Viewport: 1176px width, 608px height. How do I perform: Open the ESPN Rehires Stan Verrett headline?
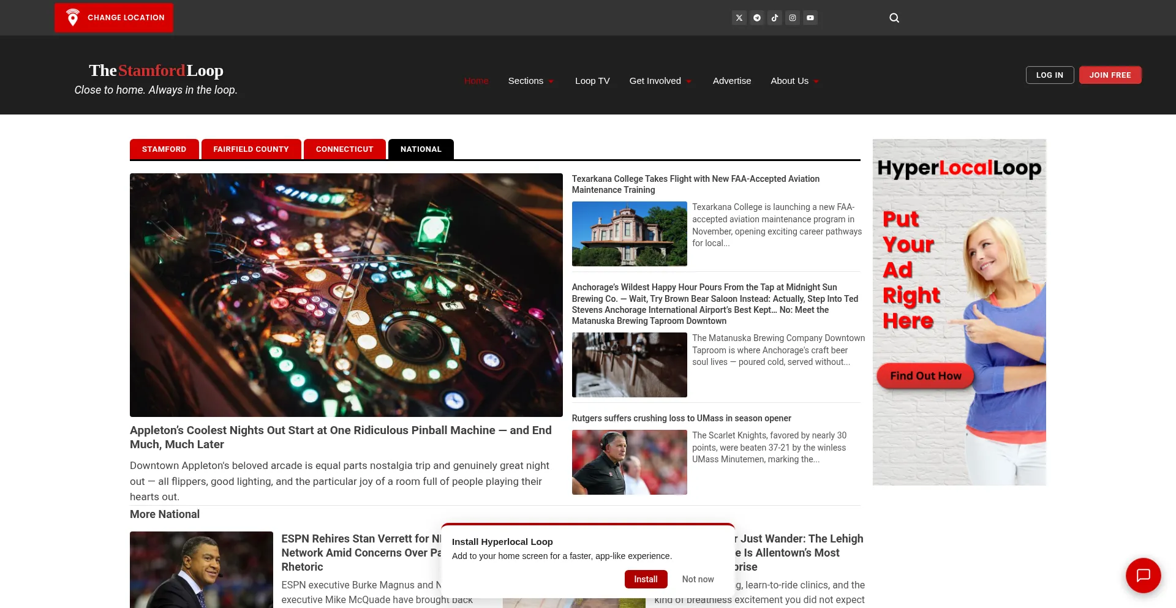(361, 552)
